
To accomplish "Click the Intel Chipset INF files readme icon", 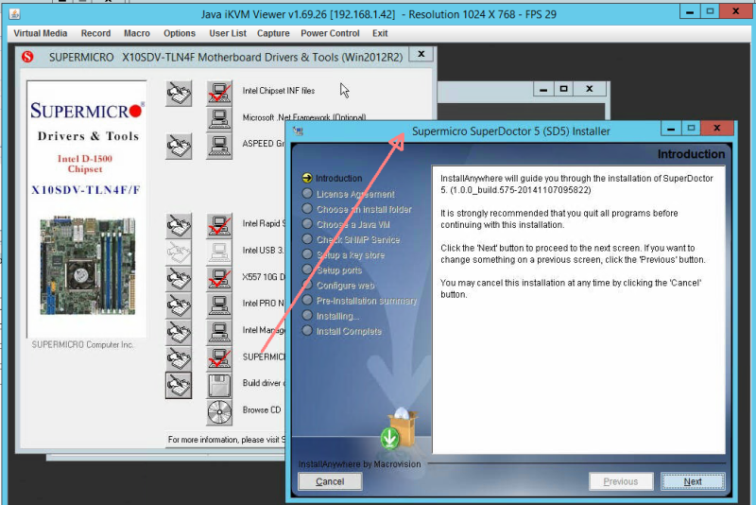I will coord(179,93).
